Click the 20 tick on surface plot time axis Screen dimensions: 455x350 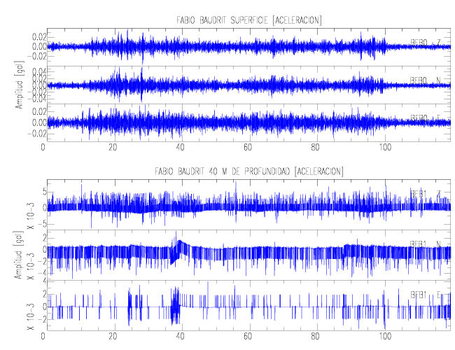coord(113,148)
